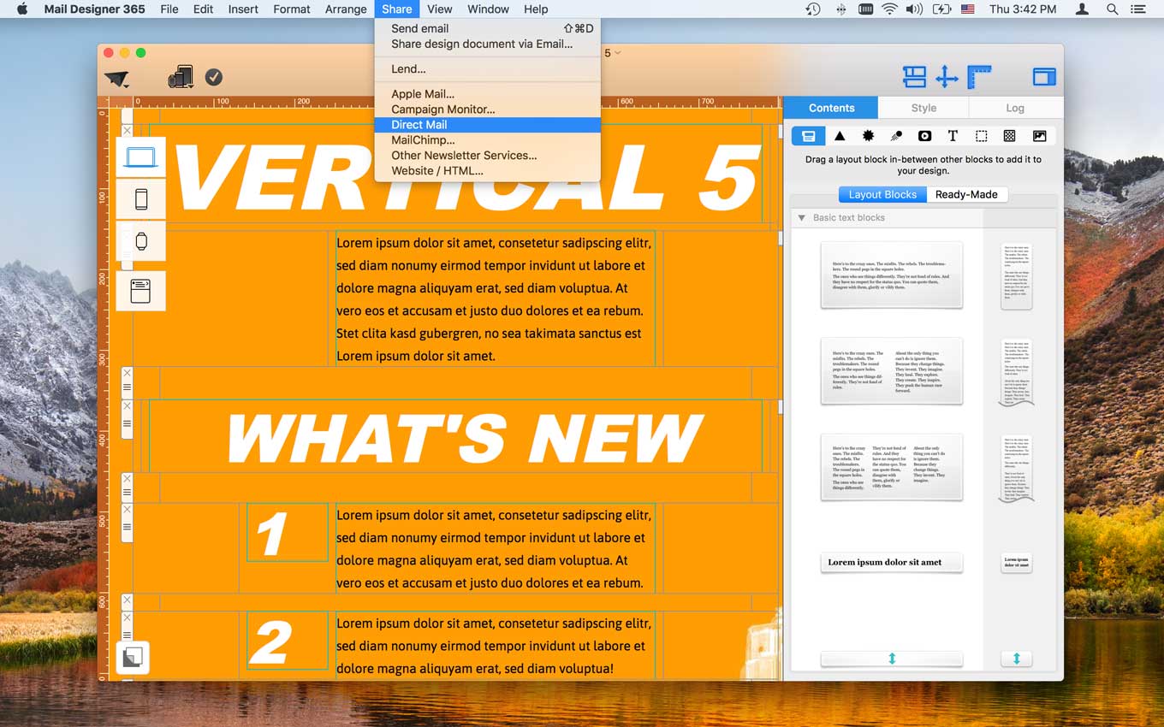Select the starburst graphics content icon

(x=868, y=136)
